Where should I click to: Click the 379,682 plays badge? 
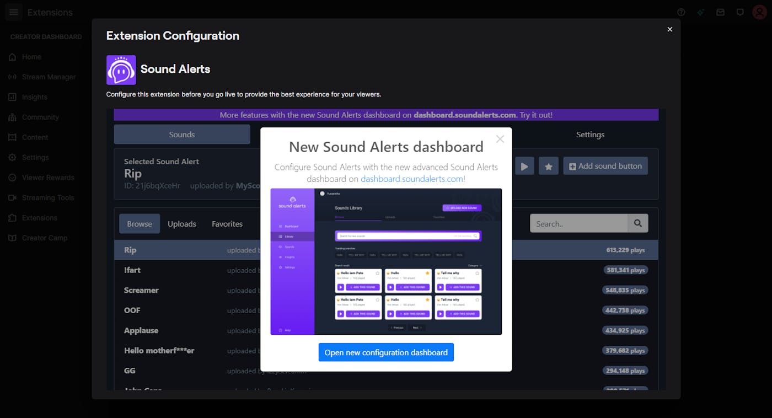pos(625,351)
